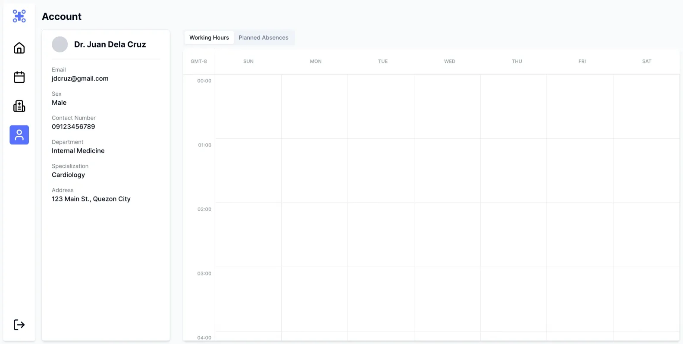
Task: Click the address 123 Main St., Quezon City
Action: coord(91,199)
